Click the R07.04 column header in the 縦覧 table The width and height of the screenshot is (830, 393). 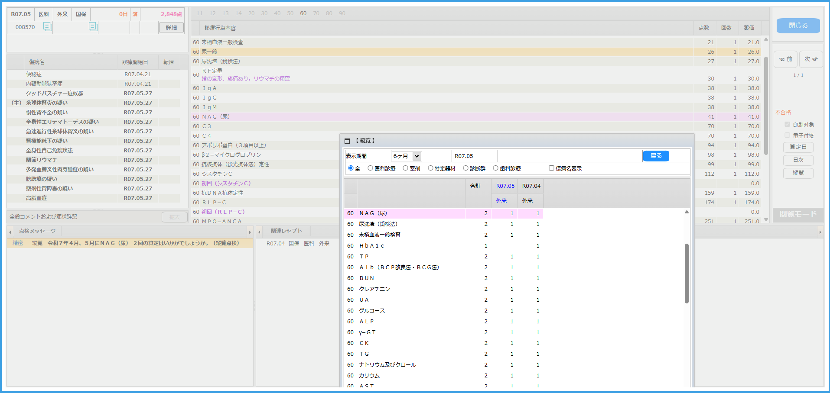coord(531,186)
